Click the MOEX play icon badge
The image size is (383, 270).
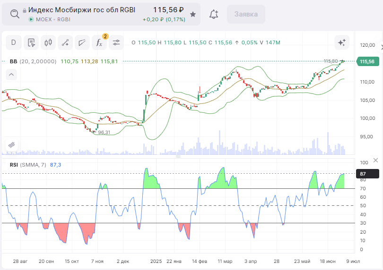point(31,19)
